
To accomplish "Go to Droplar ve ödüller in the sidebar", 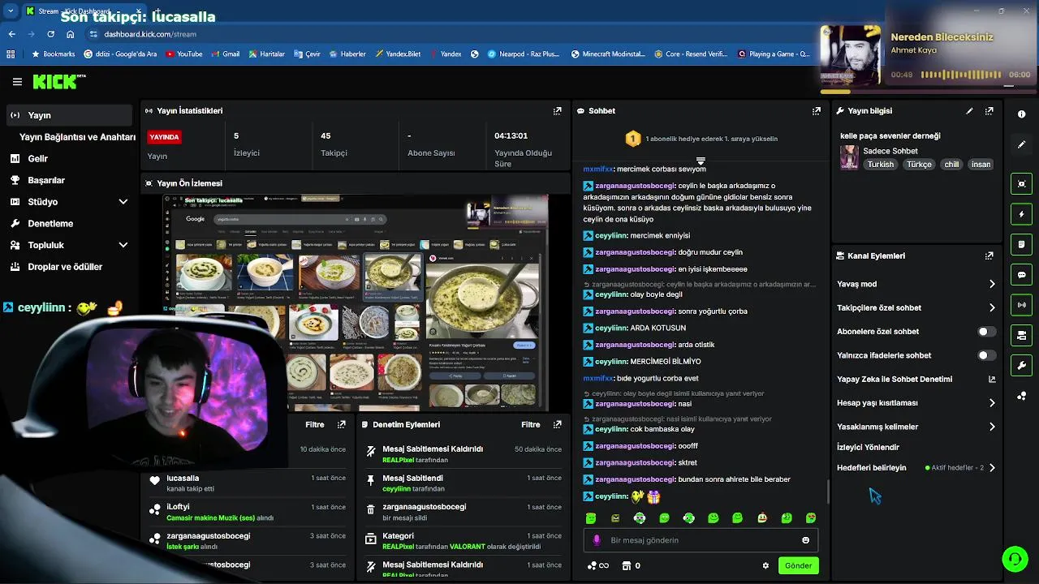I will tap(69, 267).
